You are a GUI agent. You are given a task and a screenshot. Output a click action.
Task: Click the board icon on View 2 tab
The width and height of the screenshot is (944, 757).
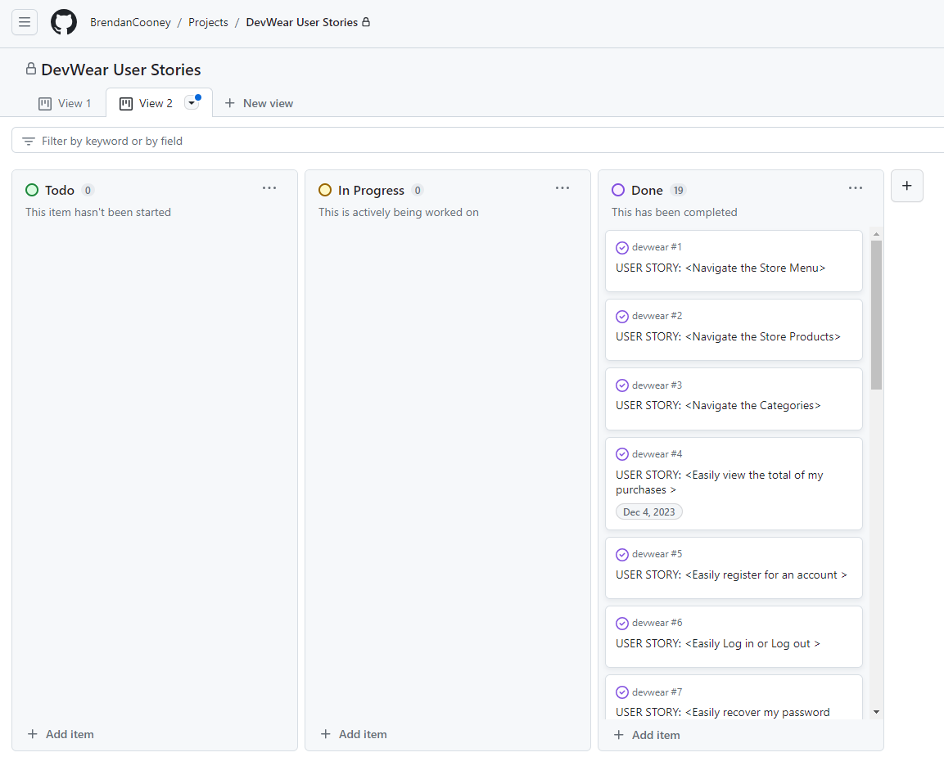[126, 103]
